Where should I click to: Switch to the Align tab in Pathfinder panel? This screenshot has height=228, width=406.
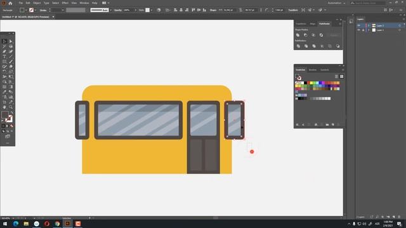point(313,24)
